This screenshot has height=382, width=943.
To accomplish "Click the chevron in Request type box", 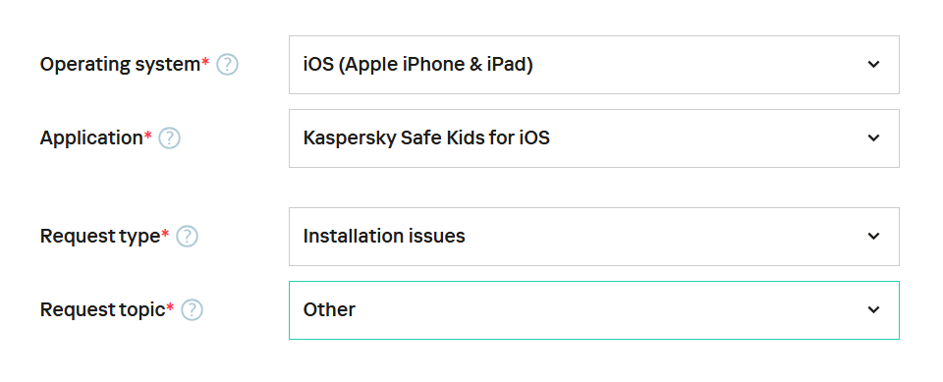I will 874,237.
